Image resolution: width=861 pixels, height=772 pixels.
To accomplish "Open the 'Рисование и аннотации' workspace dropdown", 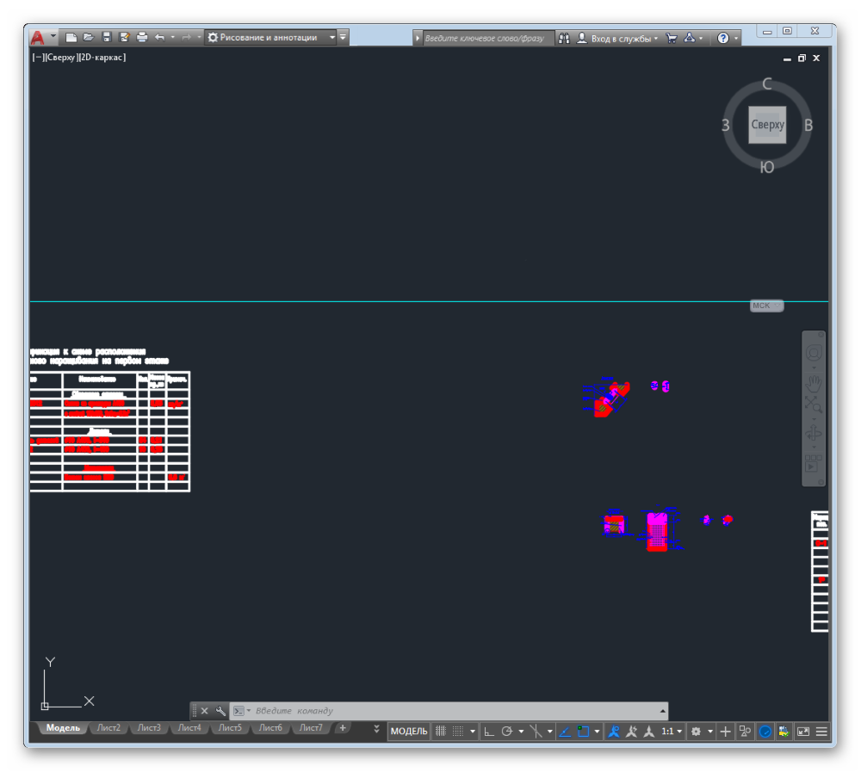I will tap(271, 37).
